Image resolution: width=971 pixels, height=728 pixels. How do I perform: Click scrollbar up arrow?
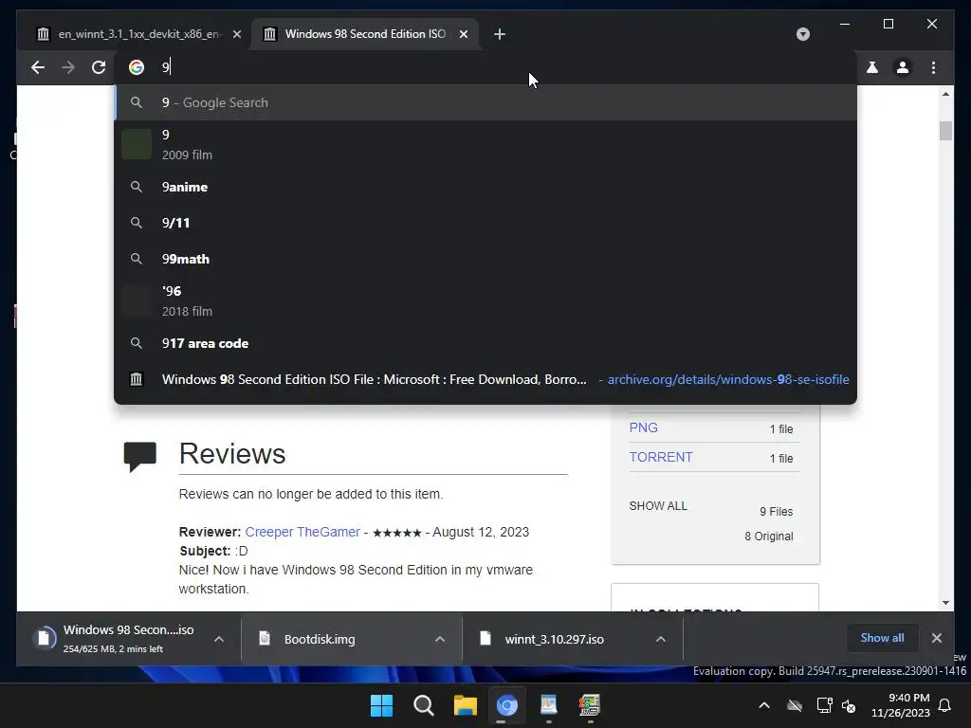(945, 94)
